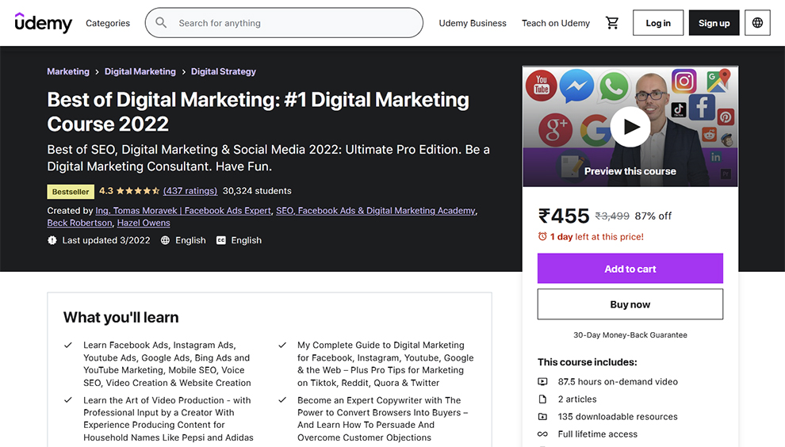Click the Bestseller badge
The image size is (785, 447).
[71, 192]
